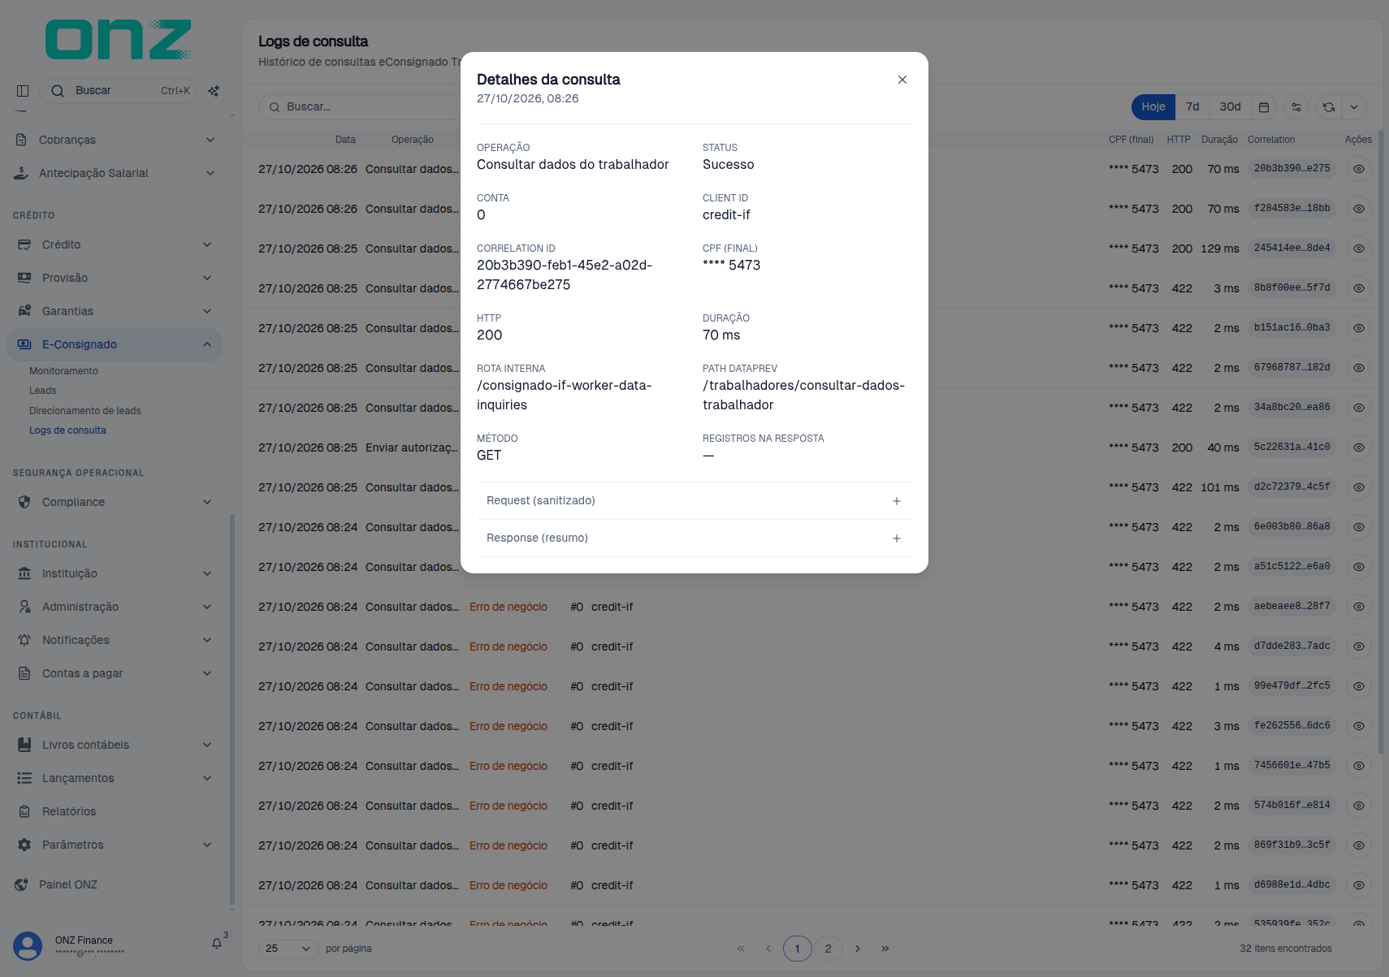
Task: Expand the Compliance chevron
Action: (x=207, y=502)
